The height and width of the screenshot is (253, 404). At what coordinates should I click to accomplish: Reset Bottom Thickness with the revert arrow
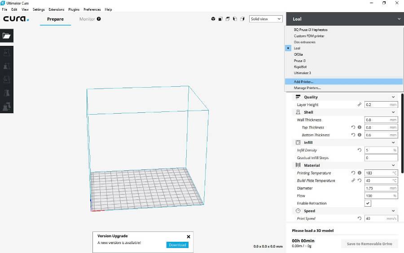click(353, 135)
